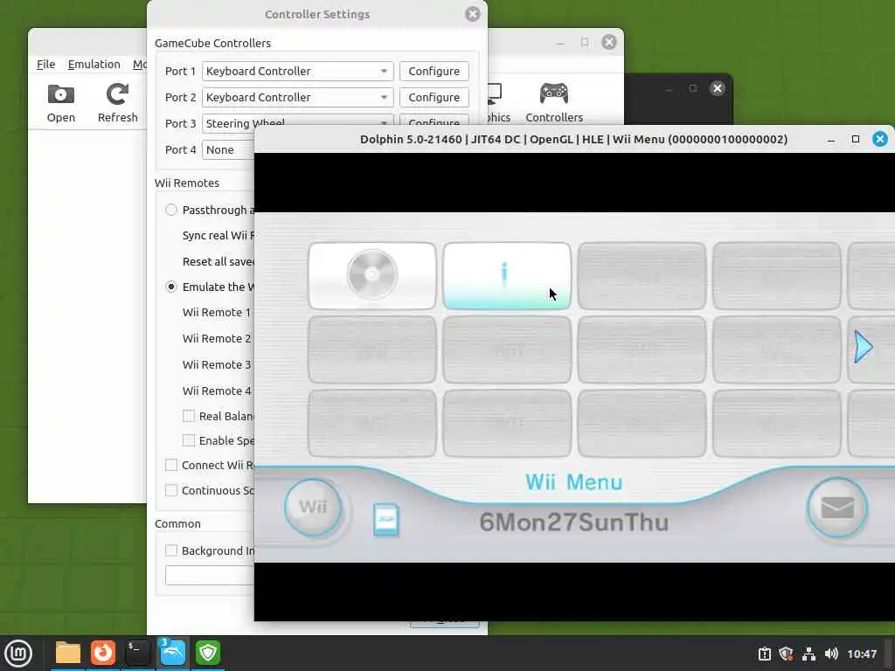
Task: Click the Reset all saved text
Action: tap(218, 262)
